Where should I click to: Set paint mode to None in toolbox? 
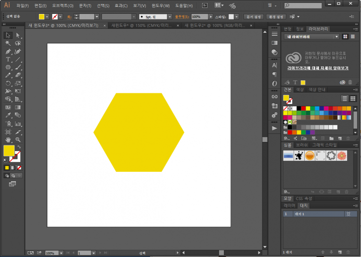(x=19, y=167)
